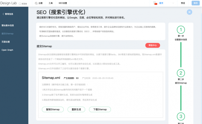Viewport: 202px width, 124px height.
Task: Open the 首页 page selector dropdown arrow
Action: [173, 3]
